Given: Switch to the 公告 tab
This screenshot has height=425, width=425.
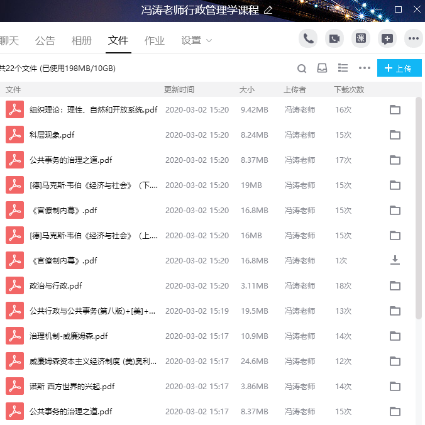Looking at the screenshot, I should [45, 41].
